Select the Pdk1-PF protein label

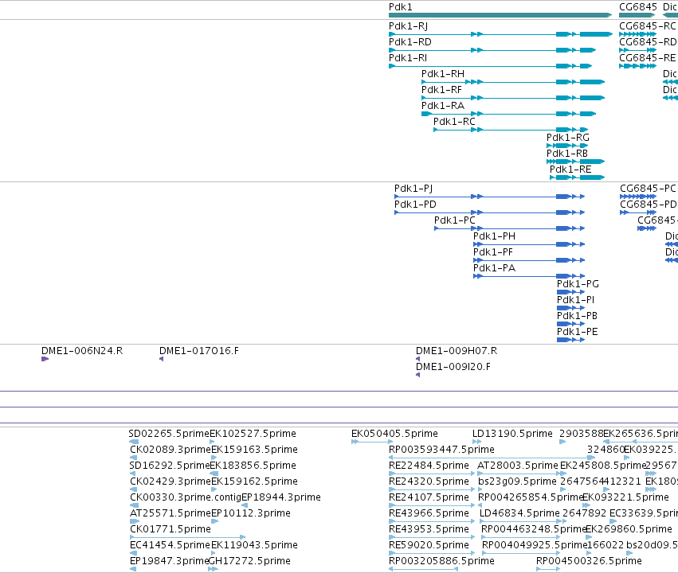[493, 252]
